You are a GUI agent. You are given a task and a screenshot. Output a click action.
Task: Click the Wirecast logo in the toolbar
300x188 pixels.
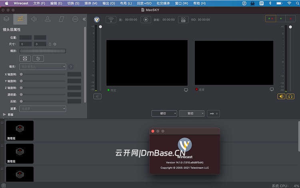[x=97, y=20]
